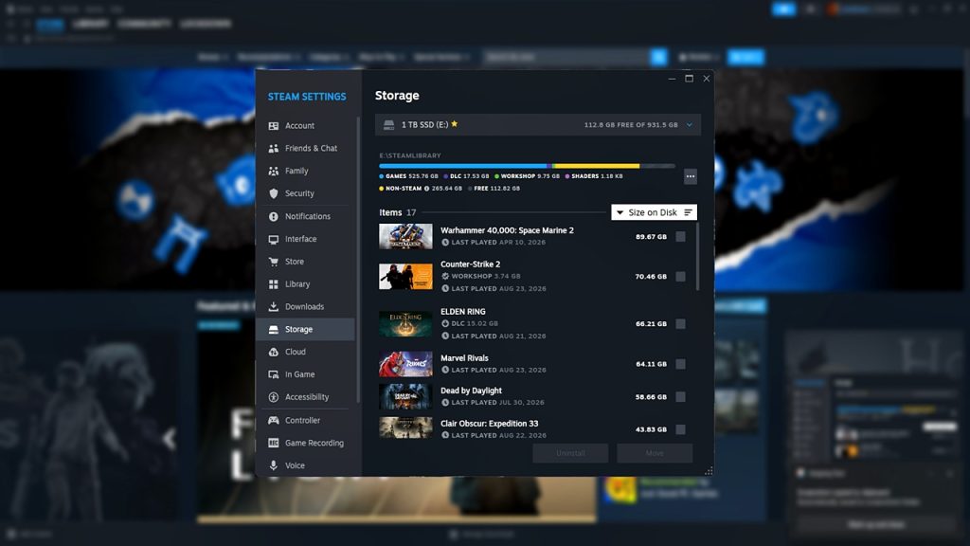Image resolution: width=970 pixels, height=546 pixels.
Task: Maximize the Steam Settings window
Action: pos(690,79)
